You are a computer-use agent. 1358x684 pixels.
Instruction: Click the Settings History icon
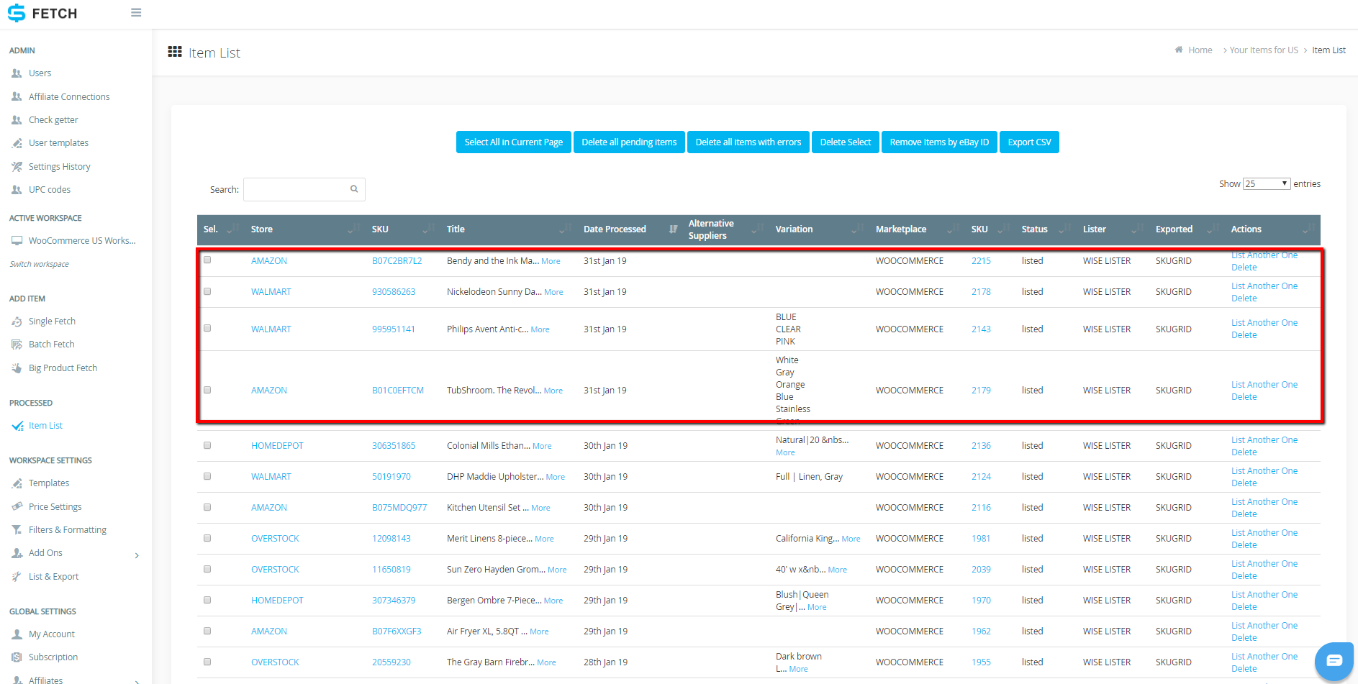pyautogui.click(x=17, y=167)
